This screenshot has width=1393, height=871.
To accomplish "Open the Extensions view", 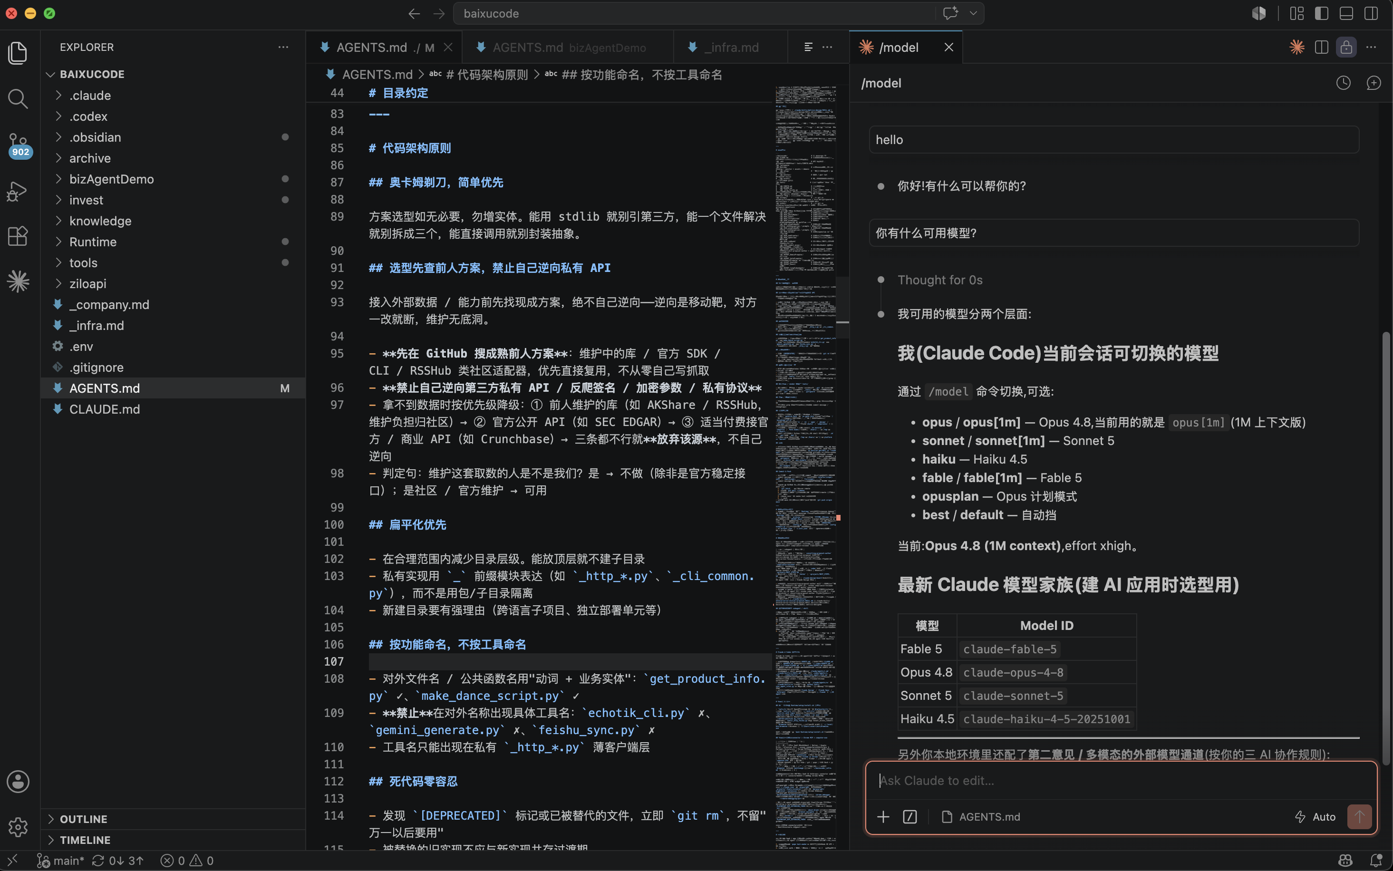I will [x=18, y=236].
